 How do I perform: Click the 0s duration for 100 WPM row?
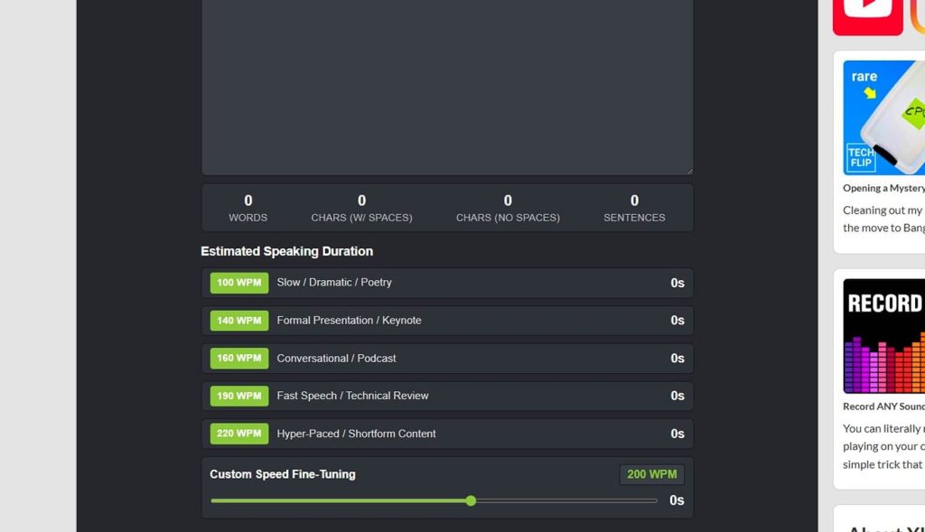pyautogui.click(x=677, y=283)
